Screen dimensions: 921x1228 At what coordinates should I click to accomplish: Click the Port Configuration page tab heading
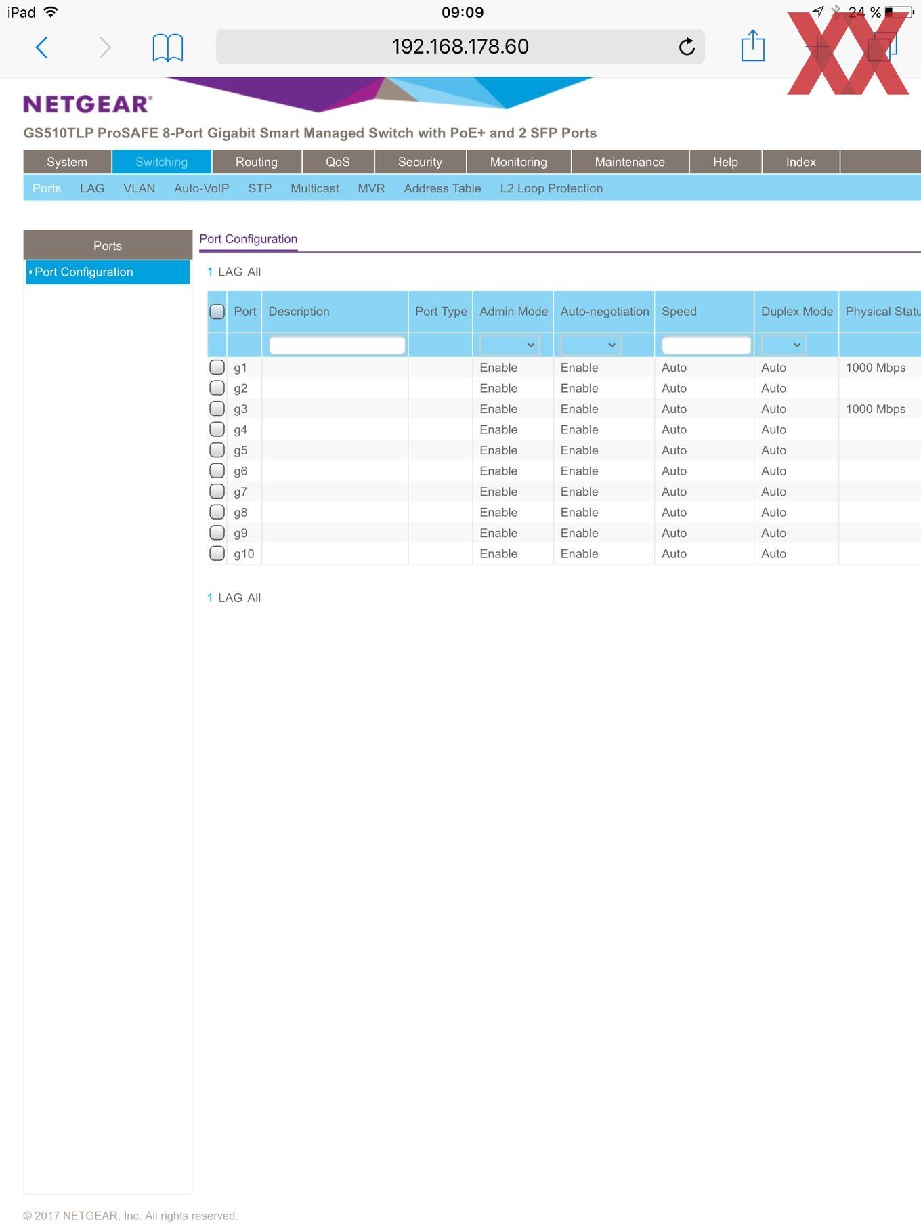(248, 239)
